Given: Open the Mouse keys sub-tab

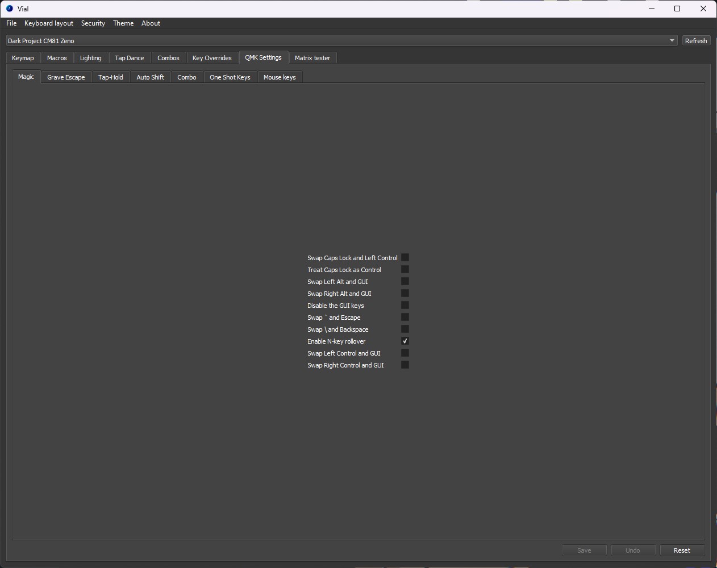Looking at the screenshot, I should point(280,77).
